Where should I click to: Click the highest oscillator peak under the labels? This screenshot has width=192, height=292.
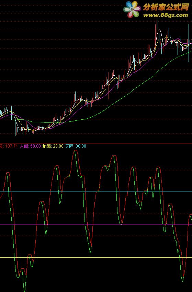75,151
